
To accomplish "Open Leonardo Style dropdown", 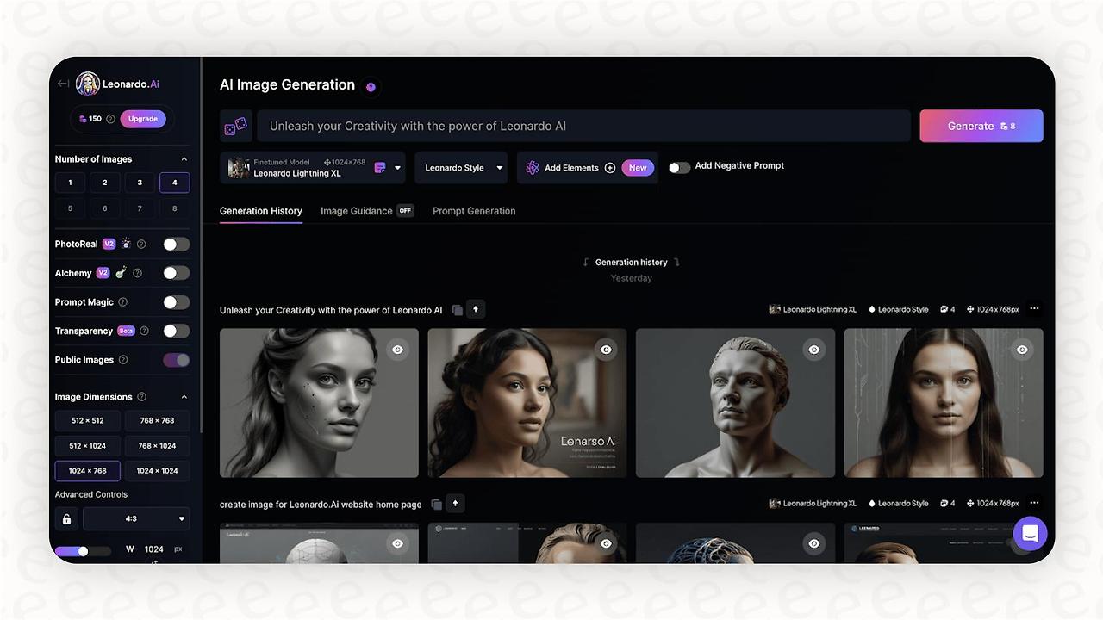I will point(463,168).
